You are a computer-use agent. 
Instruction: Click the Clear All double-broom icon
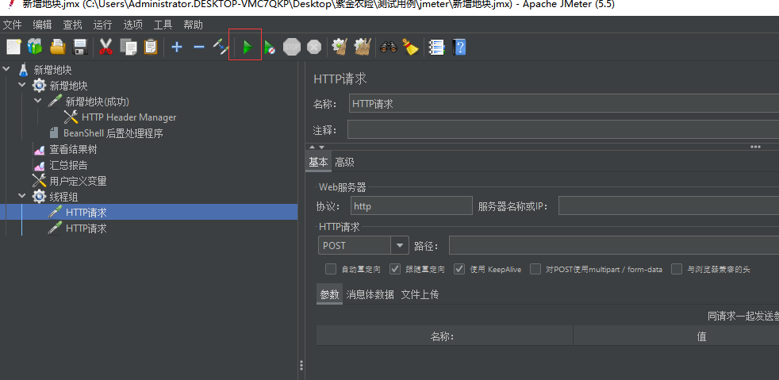(363, 48)
